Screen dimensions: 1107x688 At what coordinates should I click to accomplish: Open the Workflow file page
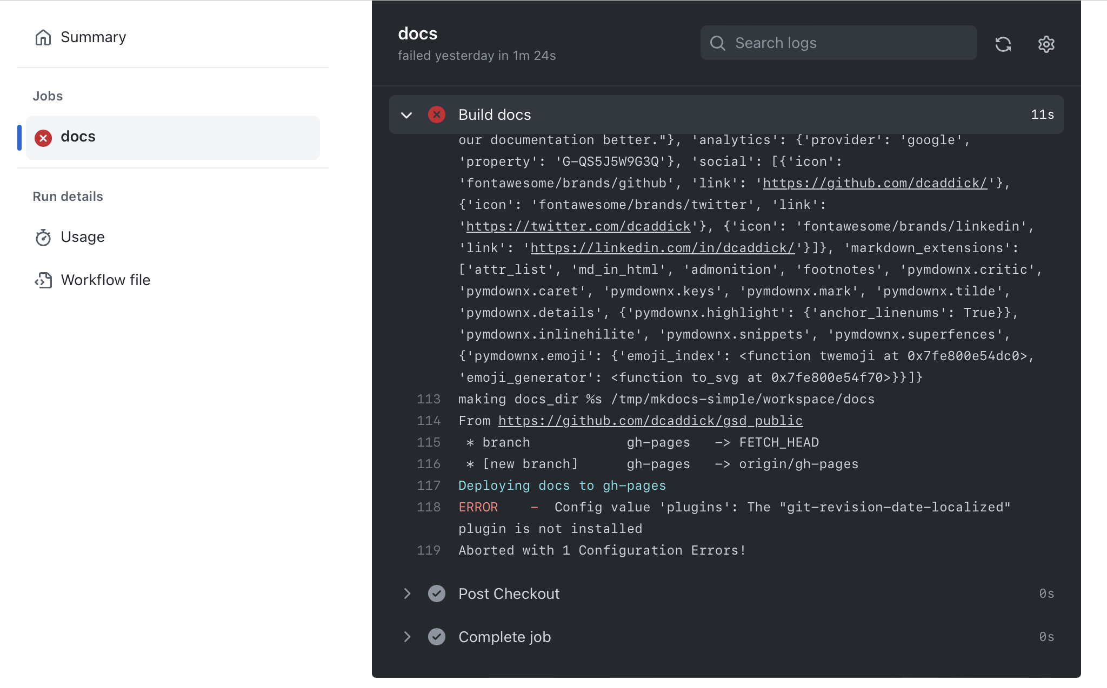click(92, 280)
